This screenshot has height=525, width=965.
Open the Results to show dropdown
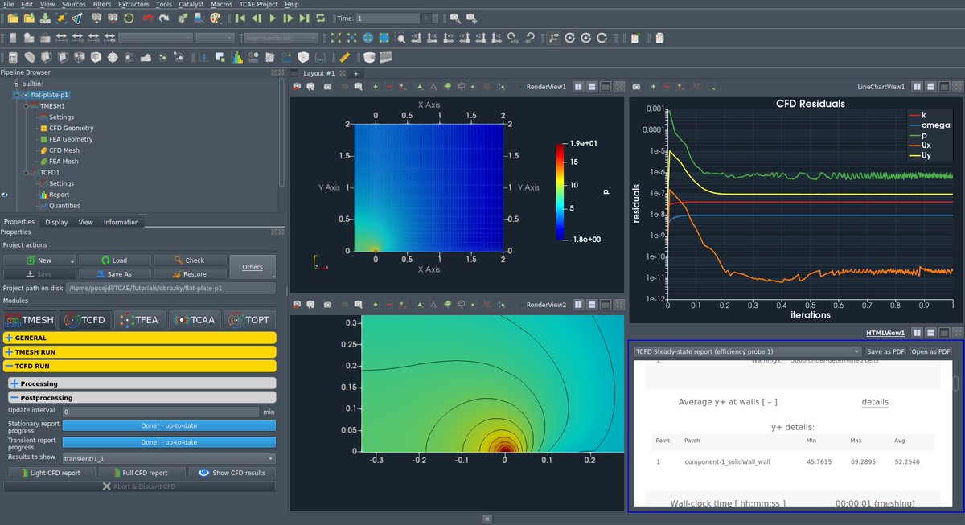coord(169,458)
